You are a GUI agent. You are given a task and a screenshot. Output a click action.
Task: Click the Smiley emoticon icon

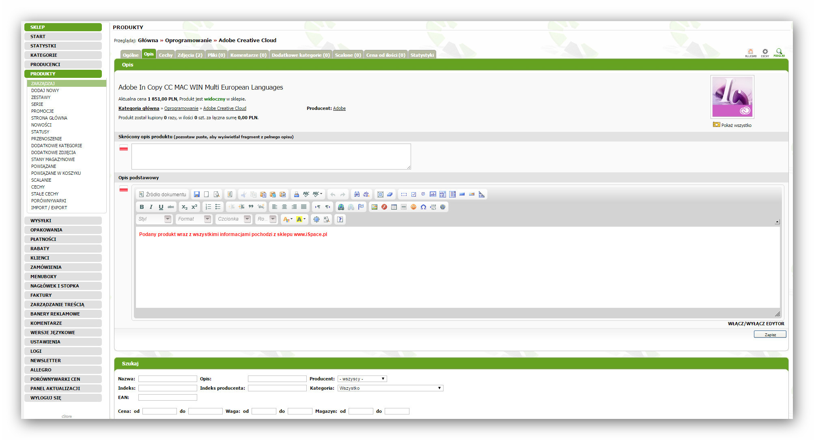click(413, 207)
